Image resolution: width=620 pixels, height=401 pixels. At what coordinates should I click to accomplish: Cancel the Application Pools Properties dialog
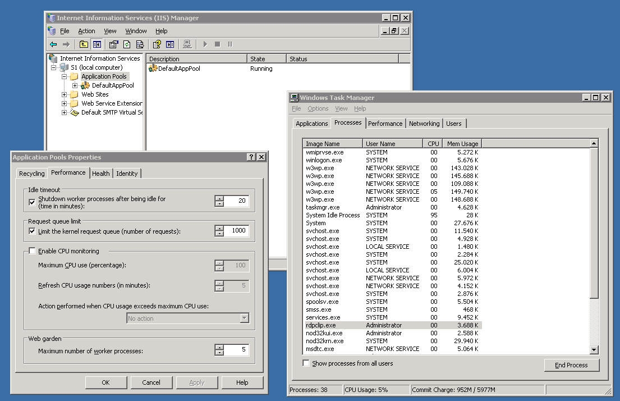(151, 382)
